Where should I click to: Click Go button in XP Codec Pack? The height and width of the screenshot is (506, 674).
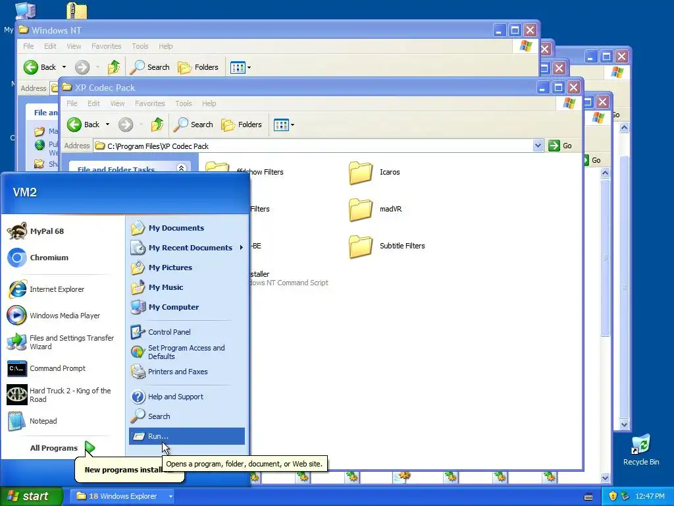click(x=561, y=146)
